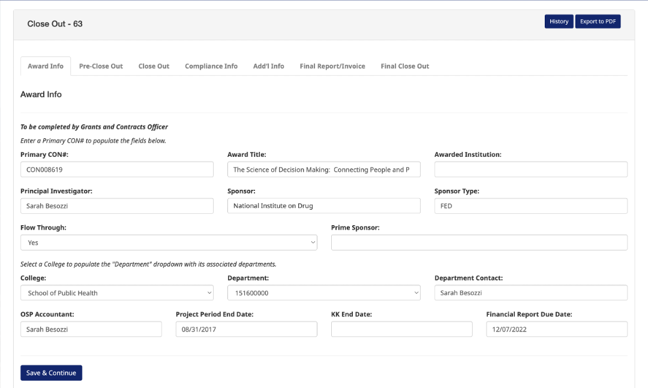Click the Primary CON# input field

click(x=117, y=170)
